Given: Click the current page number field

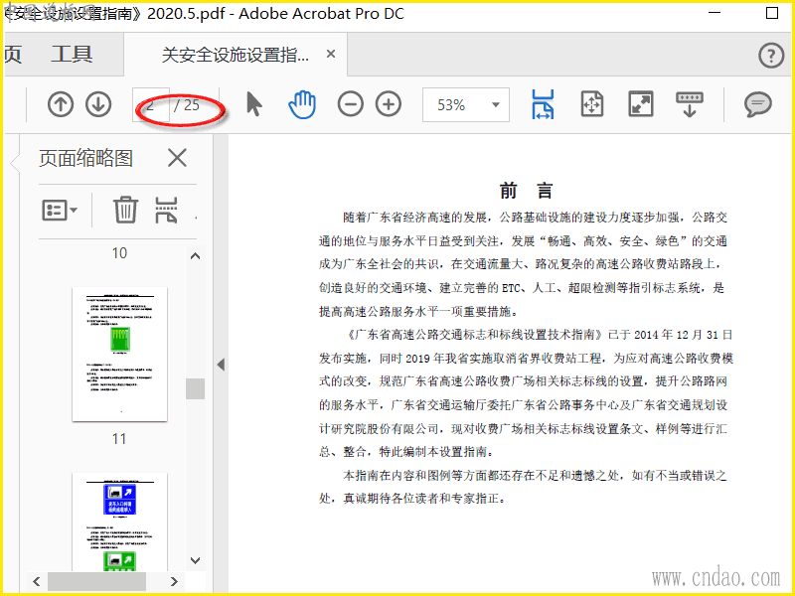Looking at the screenshot, I should pyautogui.click(x=151, y=105).
